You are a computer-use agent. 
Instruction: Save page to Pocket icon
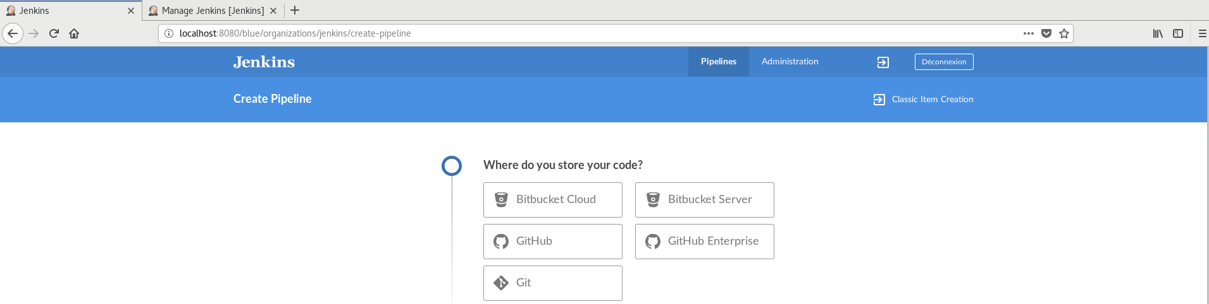[1046, 33]
